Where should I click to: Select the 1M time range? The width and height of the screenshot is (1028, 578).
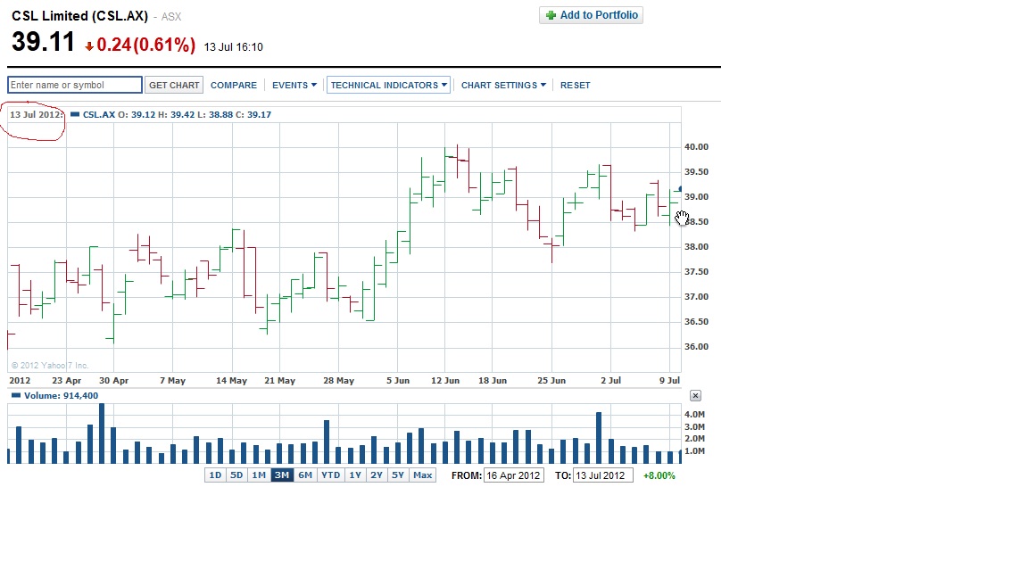pyautogui.click(x=259, y=475)
